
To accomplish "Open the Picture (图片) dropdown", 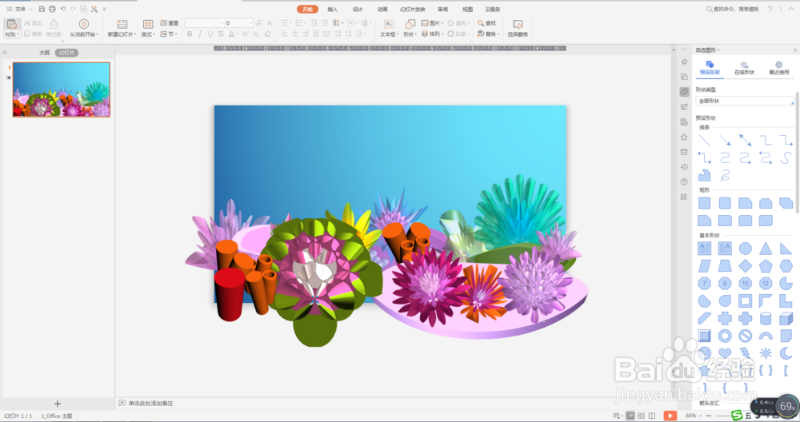I will click(432, 23).
